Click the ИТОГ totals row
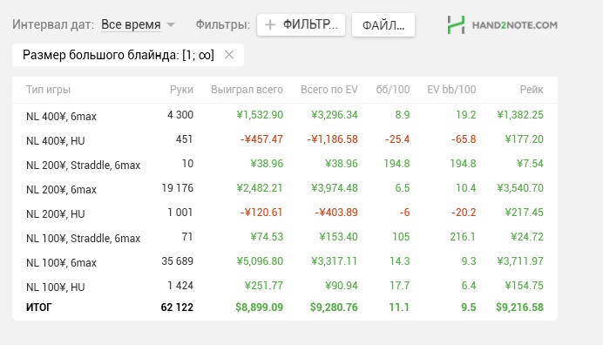603x345 pixels. point(285,308)
